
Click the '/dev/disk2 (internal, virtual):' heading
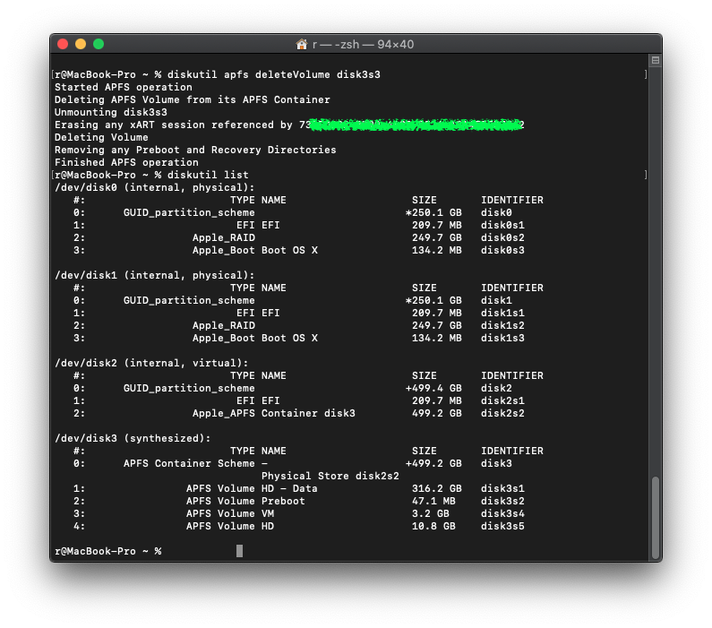[x=151, y=364]
